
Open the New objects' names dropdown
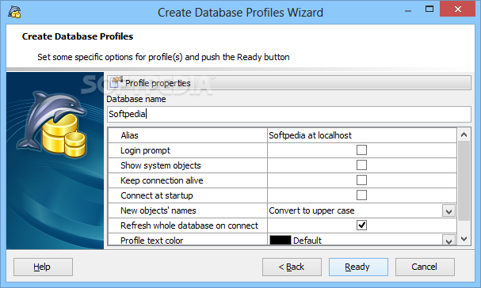449,210
